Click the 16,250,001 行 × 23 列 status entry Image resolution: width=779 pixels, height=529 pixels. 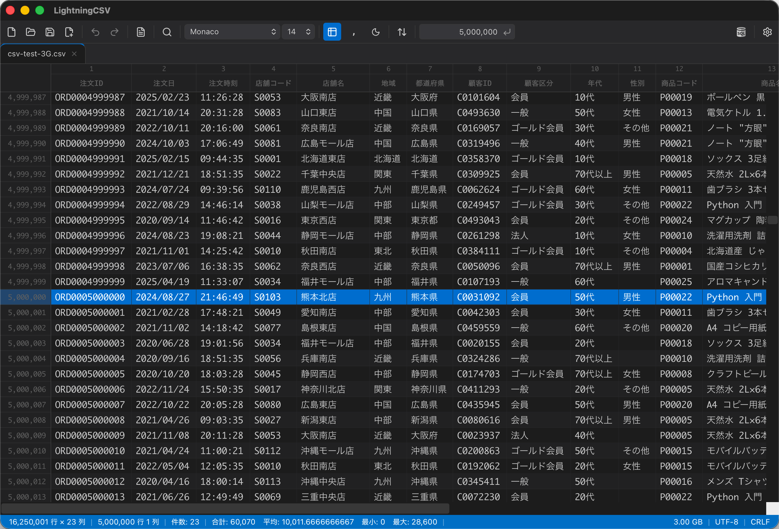[47, 522]
